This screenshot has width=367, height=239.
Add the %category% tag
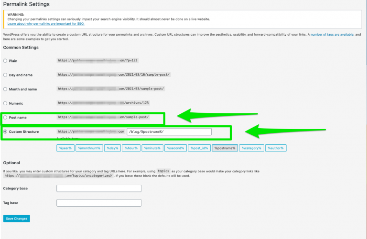tap(251, 148)
